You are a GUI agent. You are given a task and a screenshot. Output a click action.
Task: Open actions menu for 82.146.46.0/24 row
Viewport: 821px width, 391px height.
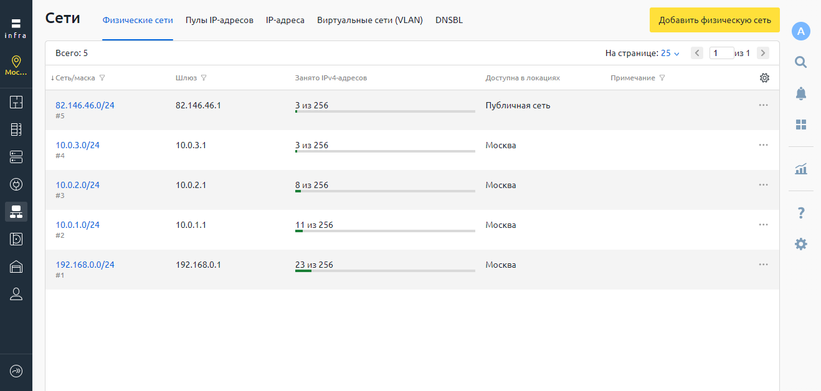[x=763, y=105]
